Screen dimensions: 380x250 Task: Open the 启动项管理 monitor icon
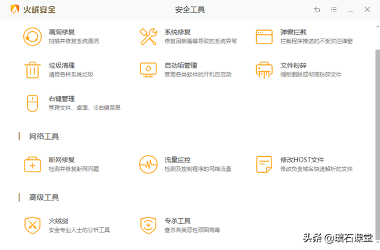(x=148, y=70)
